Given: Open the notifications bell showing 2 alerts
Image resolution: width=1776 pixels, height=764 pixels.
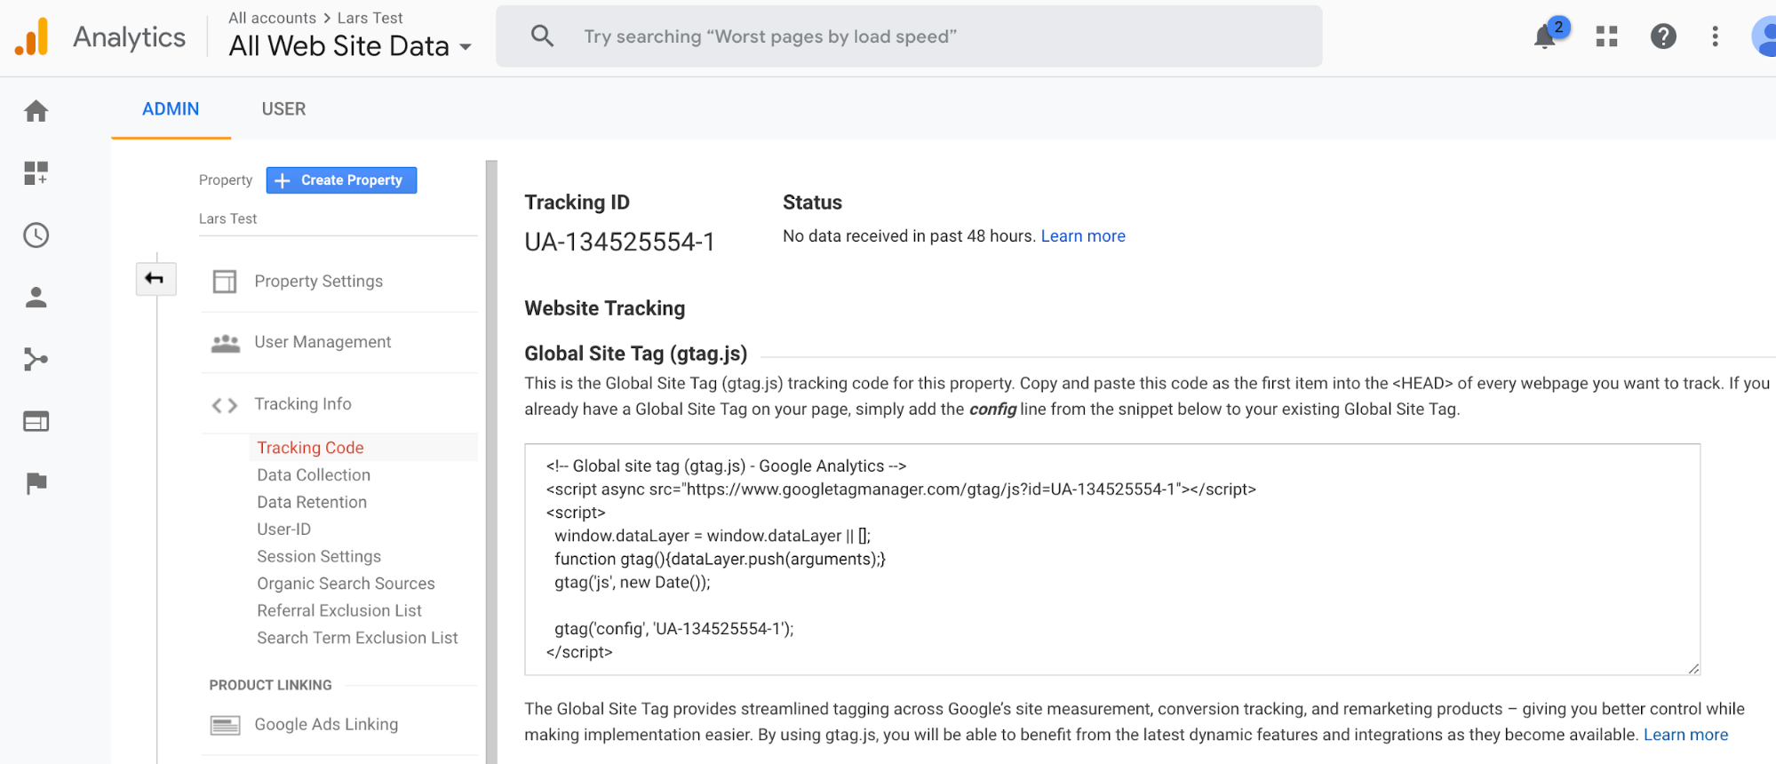Looking at the screenshot, I should 1546,37.
